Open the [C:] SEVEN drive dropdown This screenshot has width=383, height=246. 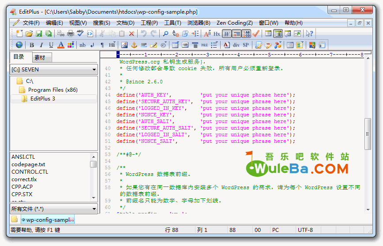point(54,70)
